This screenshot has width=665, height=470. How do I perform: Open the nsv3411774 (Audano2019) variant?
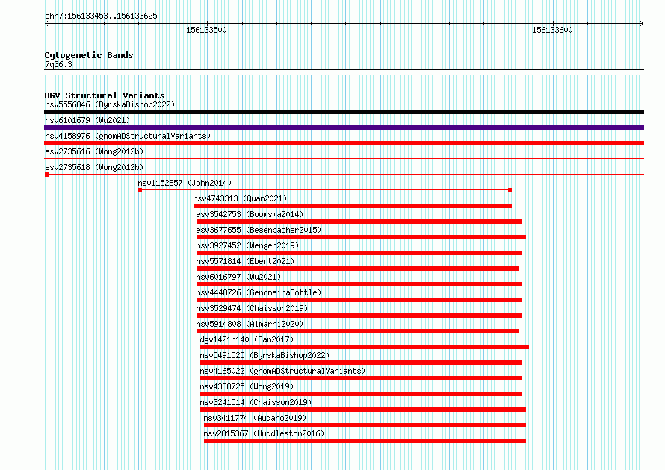[x=255, y=418]
